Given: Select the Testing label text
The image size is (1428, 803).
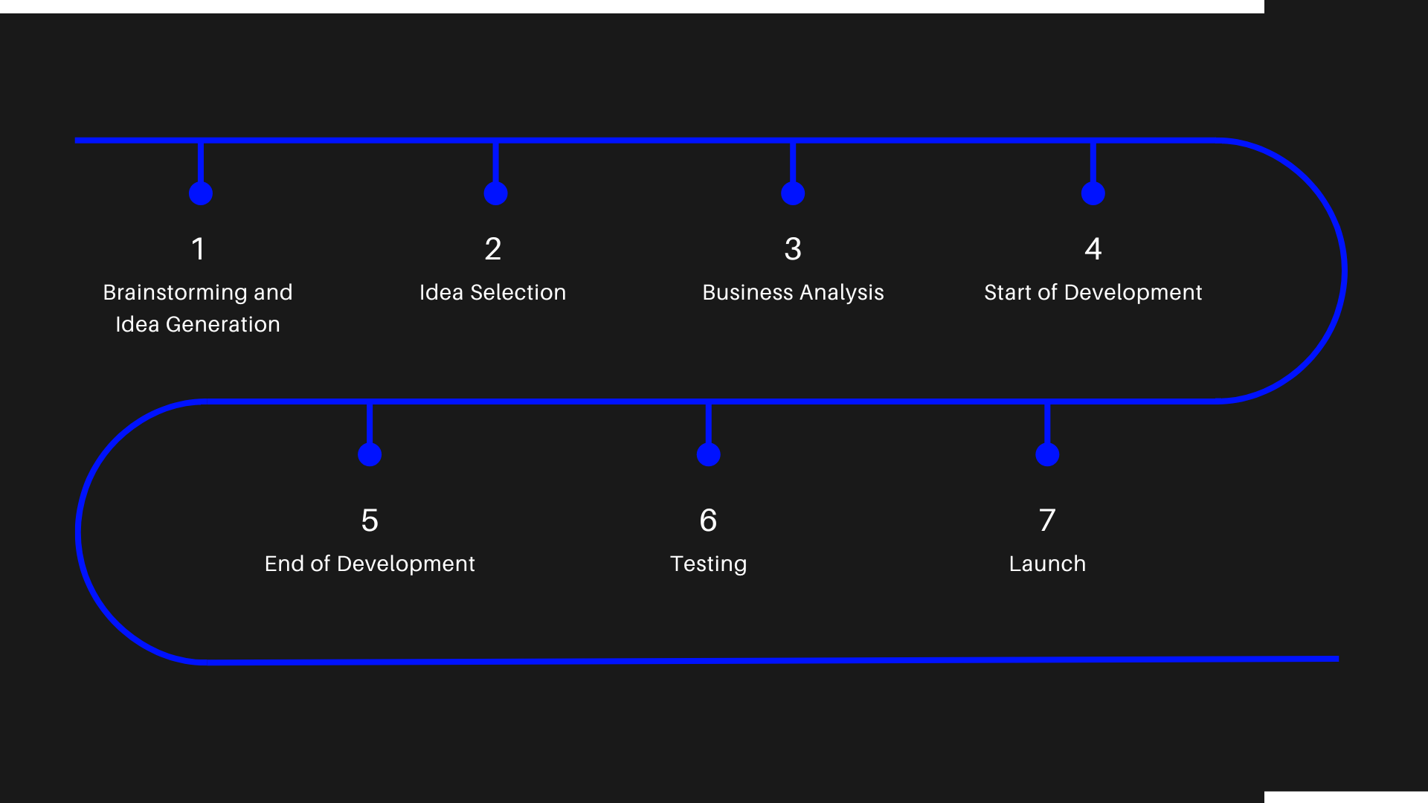Looking at the screenshot, I should coord(708,564).
